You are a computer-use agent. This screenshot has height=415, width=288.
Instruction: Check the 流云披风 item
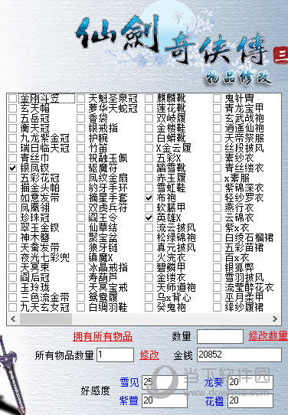pyautogui.click(x=149, y=227)
